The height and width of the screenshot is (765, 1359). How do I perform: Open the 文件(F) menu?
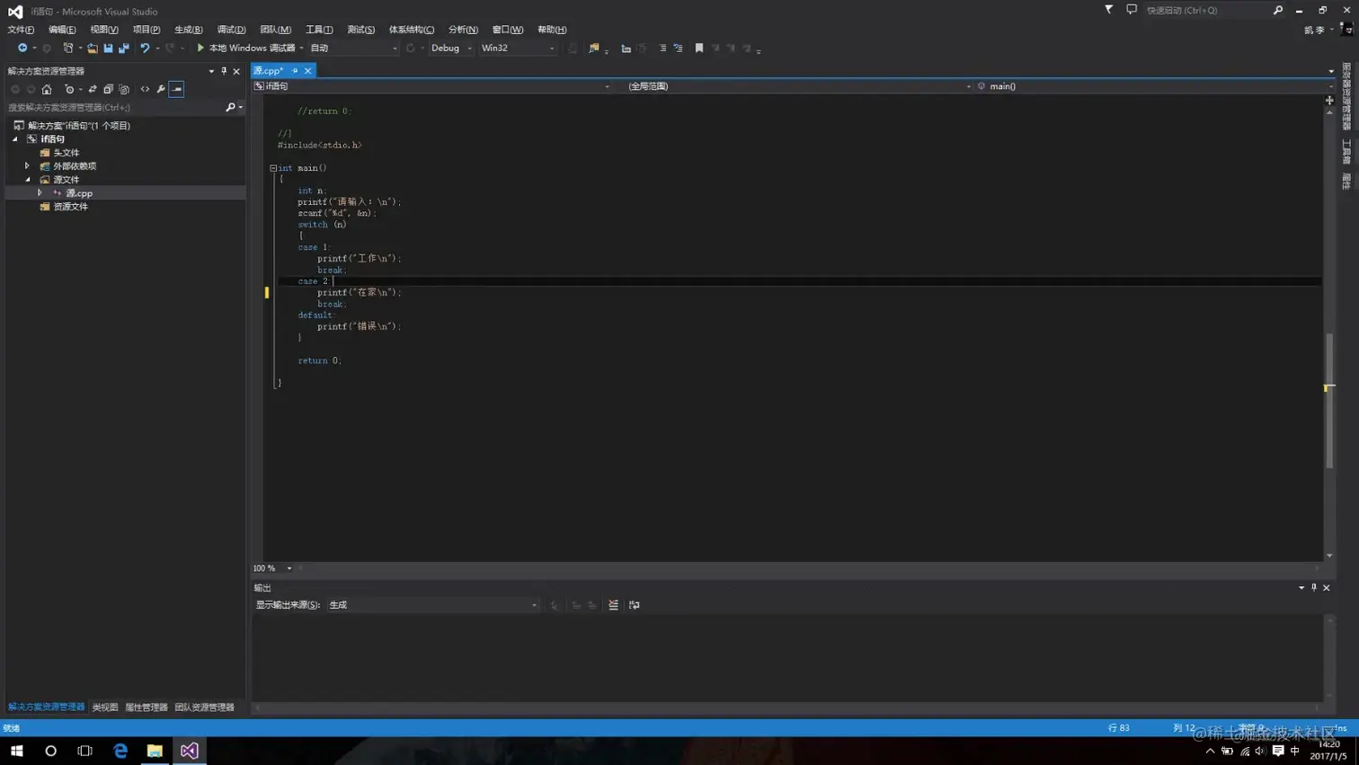click(21, 30)
